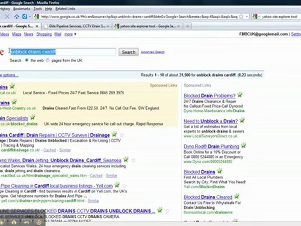The height and width of the screenshot is (226, 301).
Task: Click green star beside Blocked Drains Cleared
Action: 237,196
